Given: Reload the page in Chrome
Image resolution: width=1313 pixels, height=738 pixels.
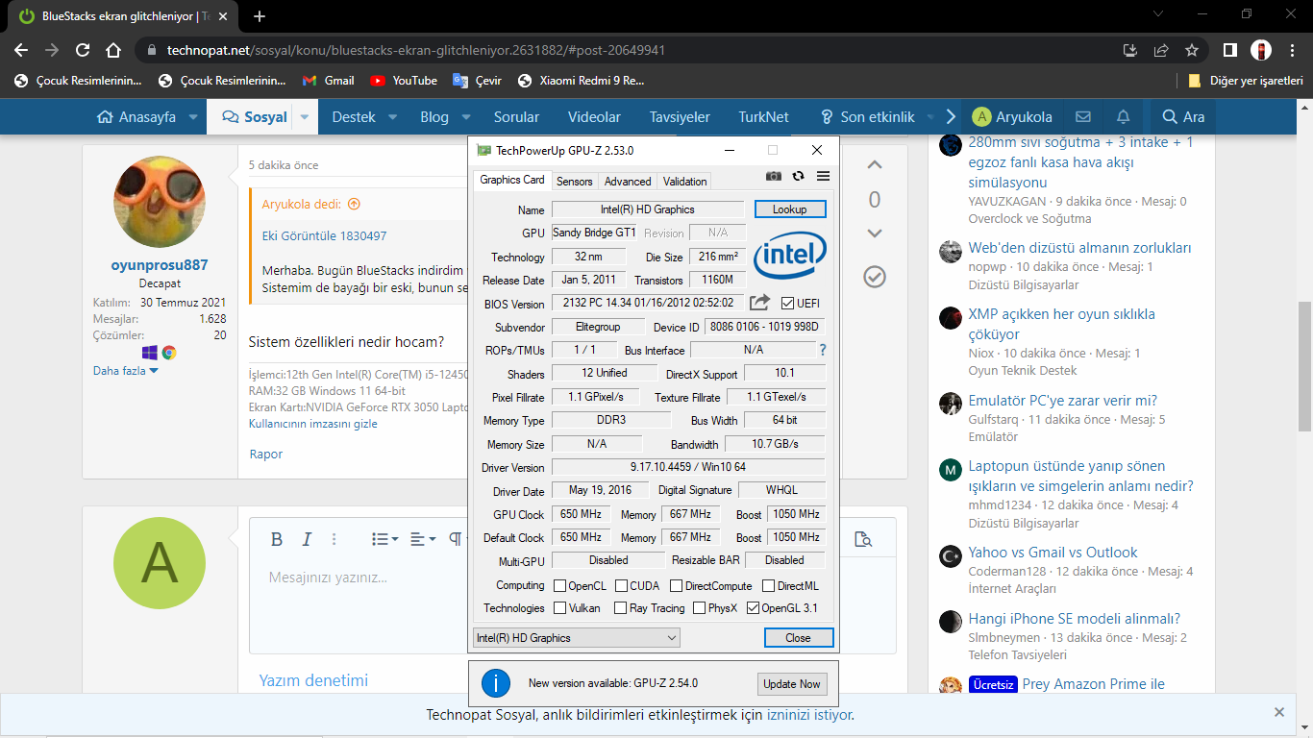Looking at the screenshot, I should (83, 50).
